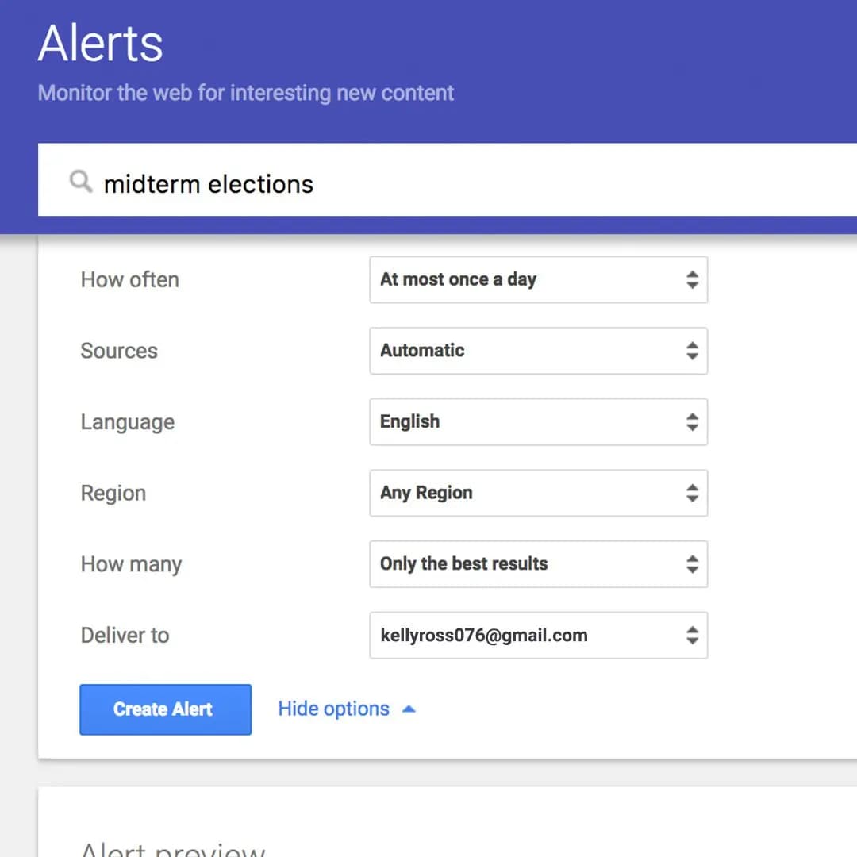Click the arrows icon on How many select
857x857 pixels.
pyautogui.click(x=692, y=564)
